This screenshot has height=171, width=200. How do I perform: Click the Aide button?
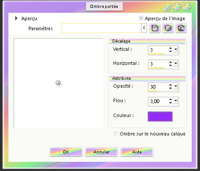pos(137,152)
